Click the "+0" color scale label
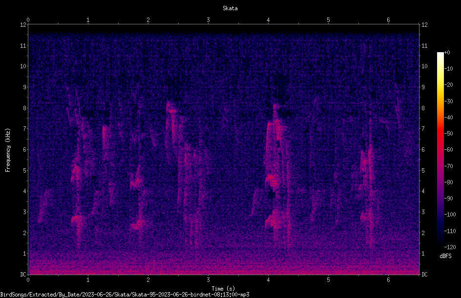This screenshot has height=298, width=461. tap(447, 53)
